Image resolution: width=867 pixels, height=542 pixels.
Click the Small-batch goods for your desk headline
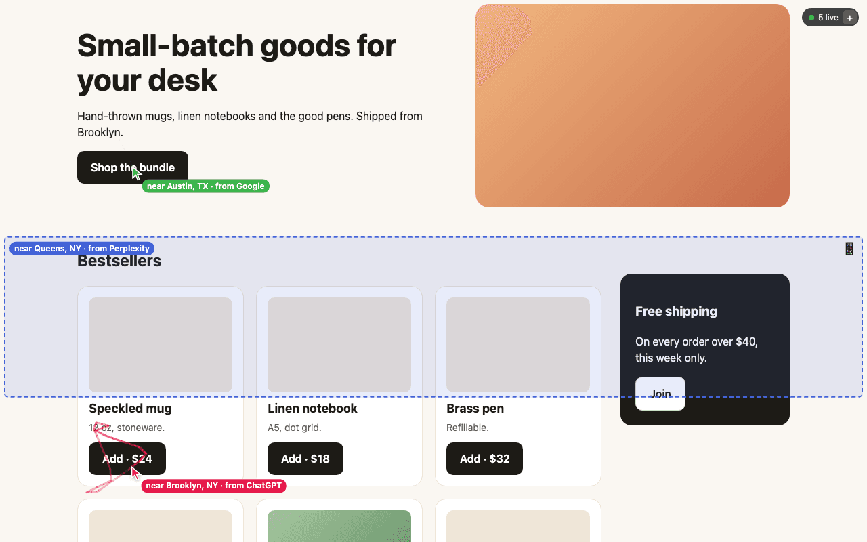coord(236,63)
